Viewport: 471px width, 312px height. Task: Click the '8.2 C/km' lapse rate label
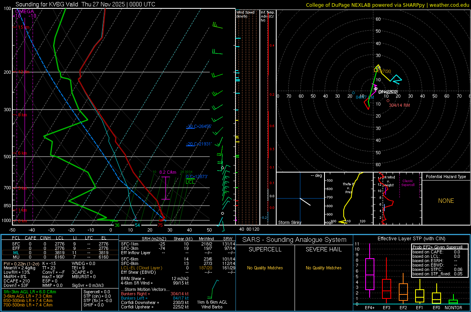coord(168,172)
